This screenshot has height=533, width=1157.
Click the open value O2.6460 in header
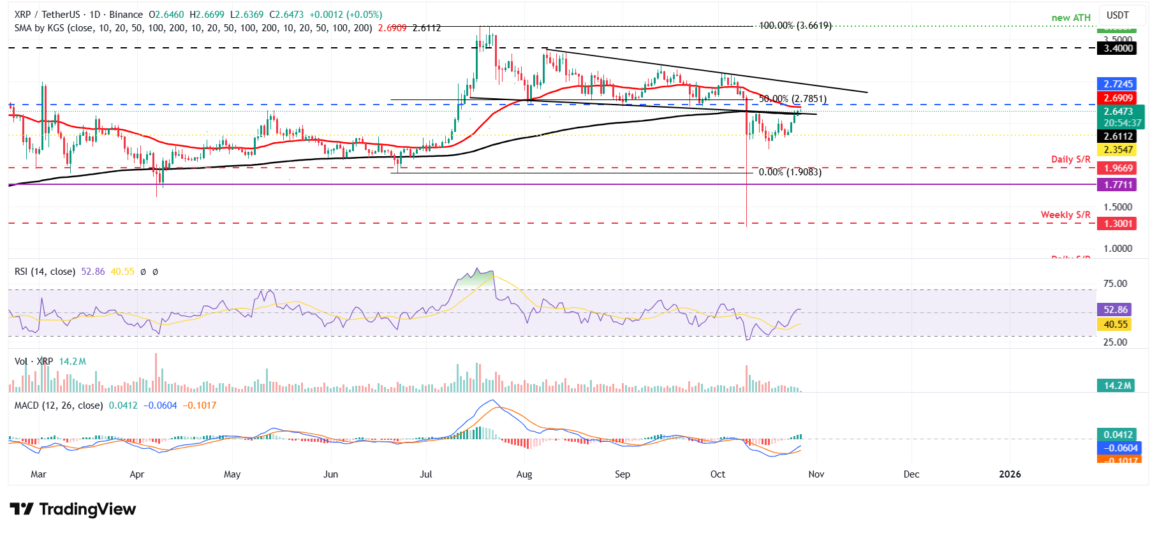[x=166, y=15]
